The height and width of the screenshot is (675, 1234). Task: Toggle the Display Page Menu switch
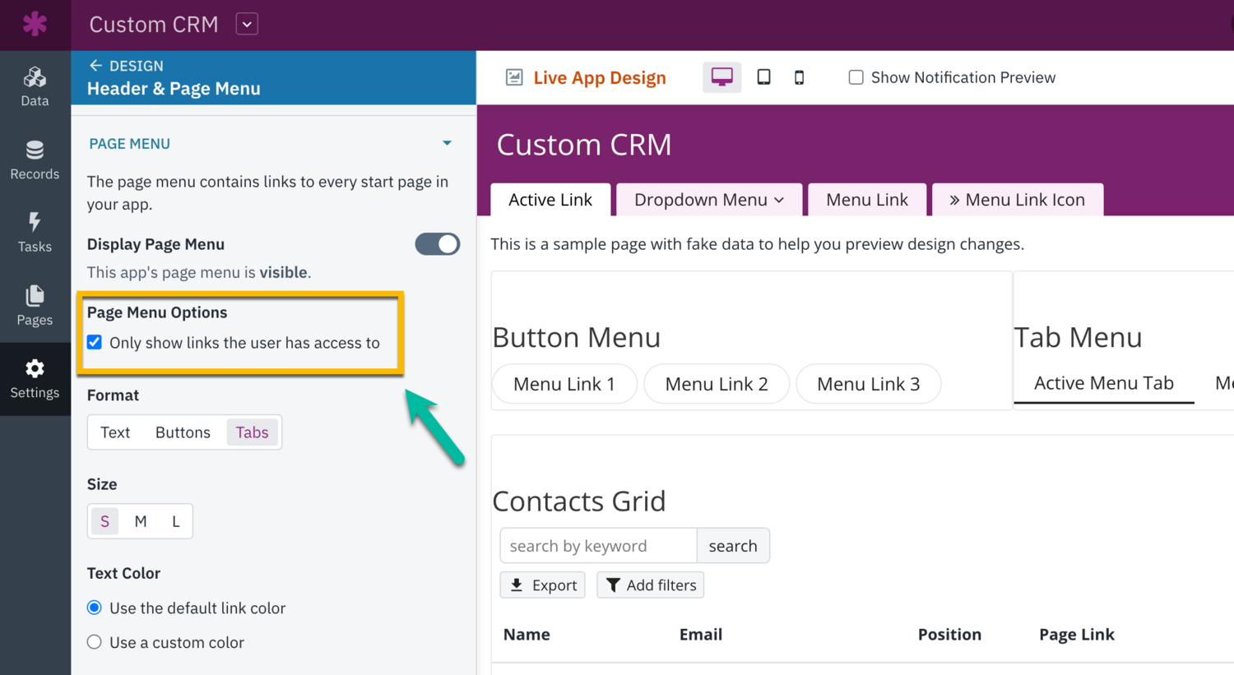click(x=437, y=244)
